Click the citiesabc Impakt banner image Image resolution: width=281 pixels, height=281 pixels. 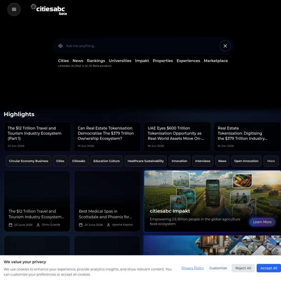[213, 201]
